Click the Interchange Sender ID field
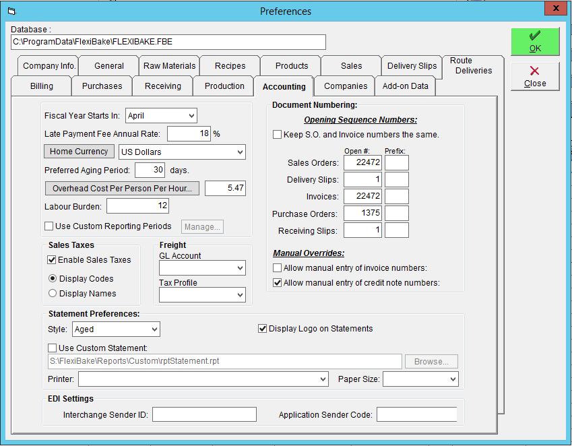The image size is (572, 446). coord(204,414)
